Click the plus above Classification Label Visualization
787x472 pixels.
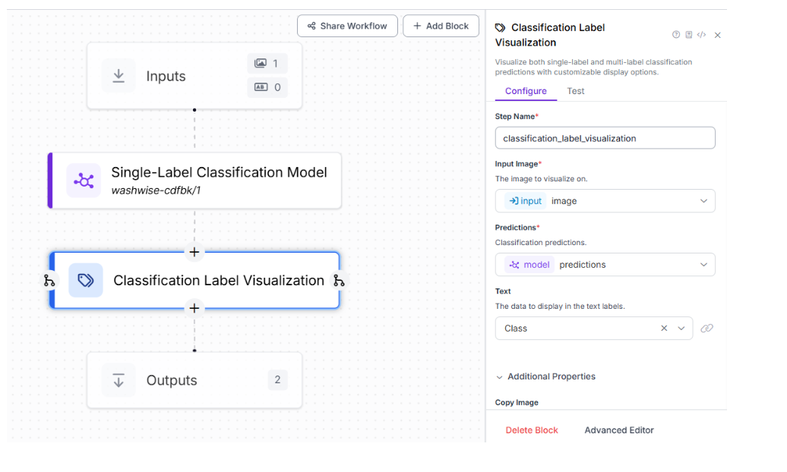click(x=194, y=252)
